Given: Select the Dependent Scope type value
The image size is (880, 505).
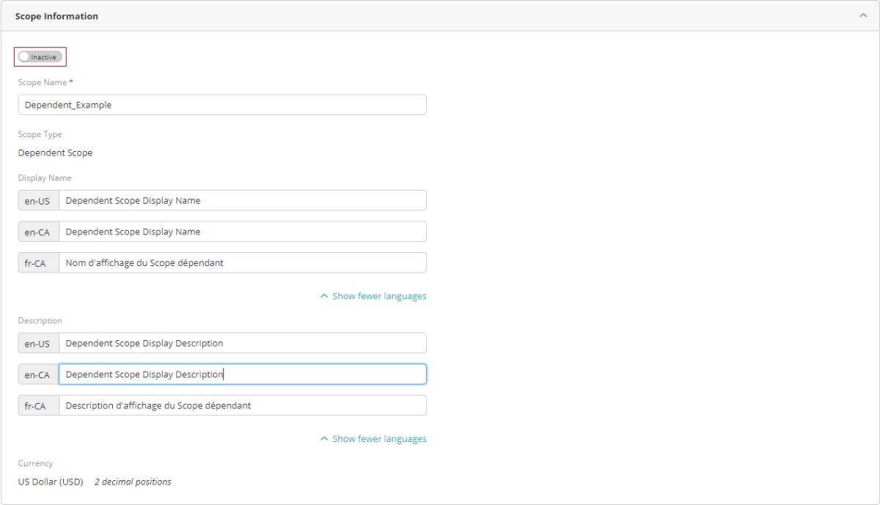Looking at the screenshot, I should (x=56, y=153).
